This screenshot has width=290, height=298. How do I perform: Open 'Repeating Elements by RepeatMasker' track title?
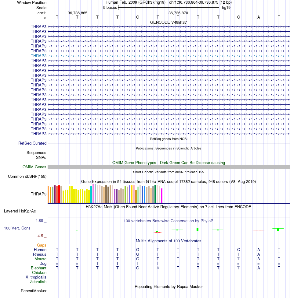169,287
